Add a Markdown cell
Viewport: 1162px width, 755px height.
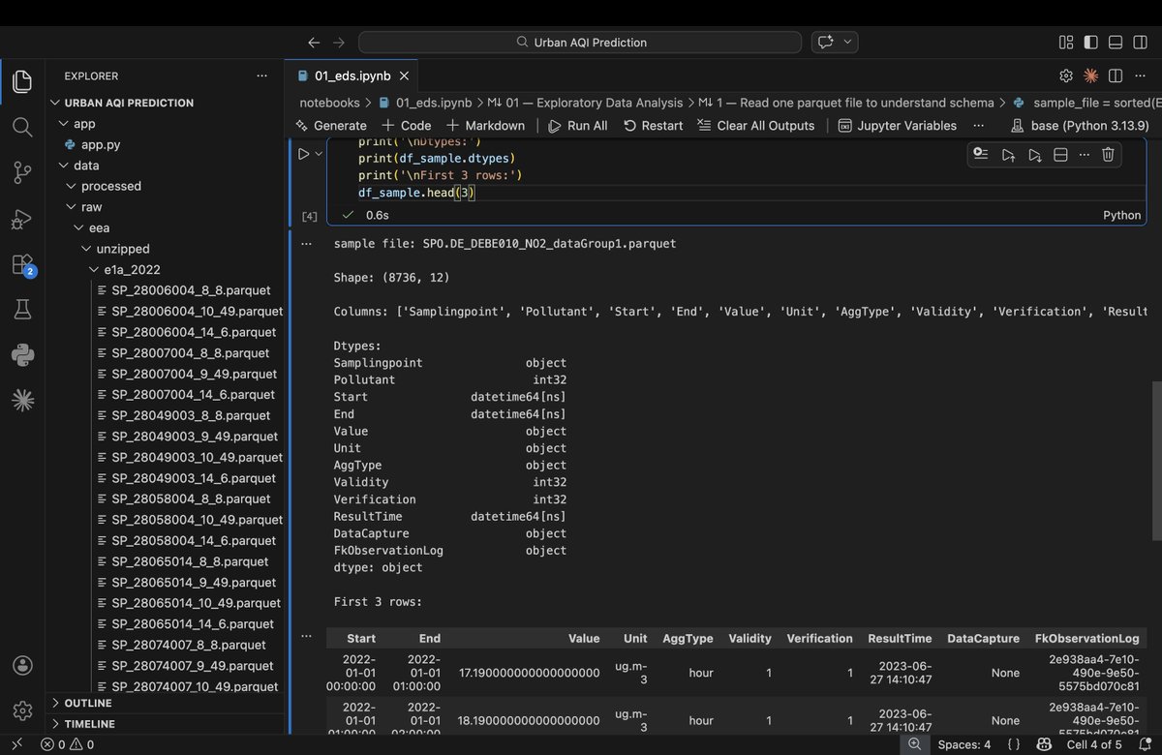pyautogui.click(x=485, y=126)
